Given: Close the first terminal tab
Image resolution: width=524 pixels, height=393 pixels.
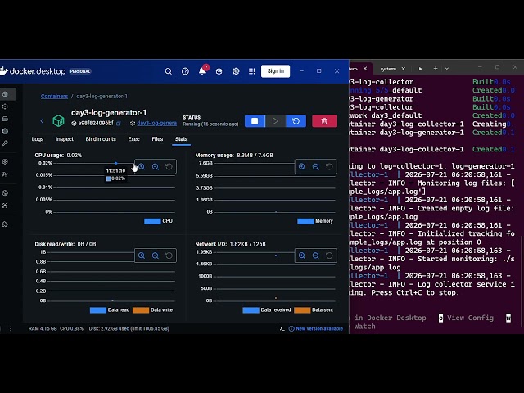Looking at the screenshot, I should coord(365,69).
